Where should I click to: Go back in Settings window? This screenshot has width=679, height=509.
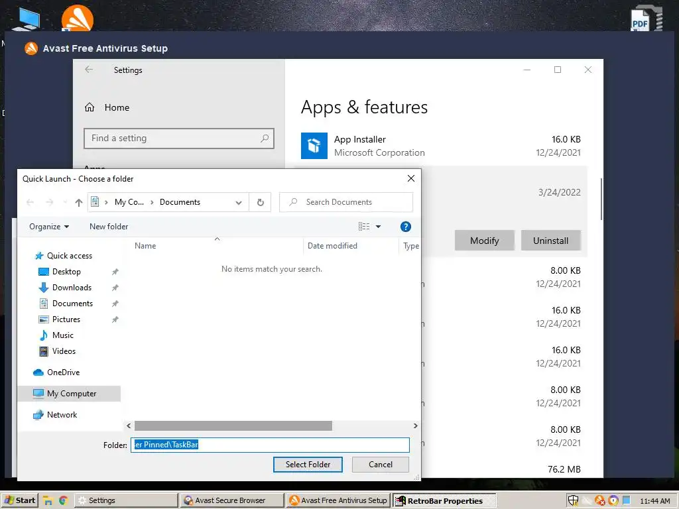pos(90,70)
